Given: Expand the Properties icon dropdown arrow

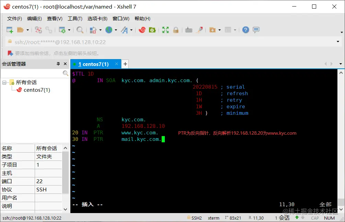Looking at the screenshot, I should [69, 30].
